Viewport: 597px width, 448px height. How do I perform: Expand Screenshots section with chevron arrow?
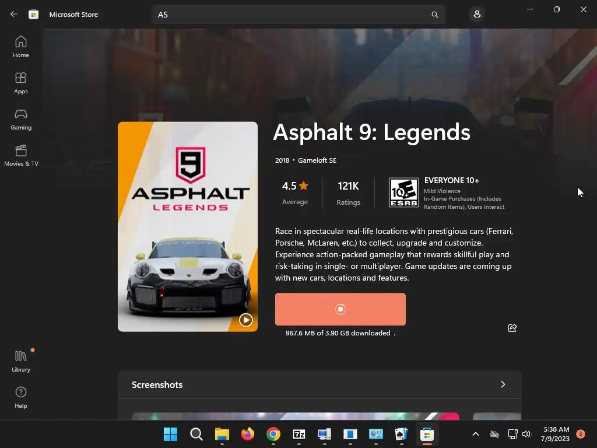503,384
